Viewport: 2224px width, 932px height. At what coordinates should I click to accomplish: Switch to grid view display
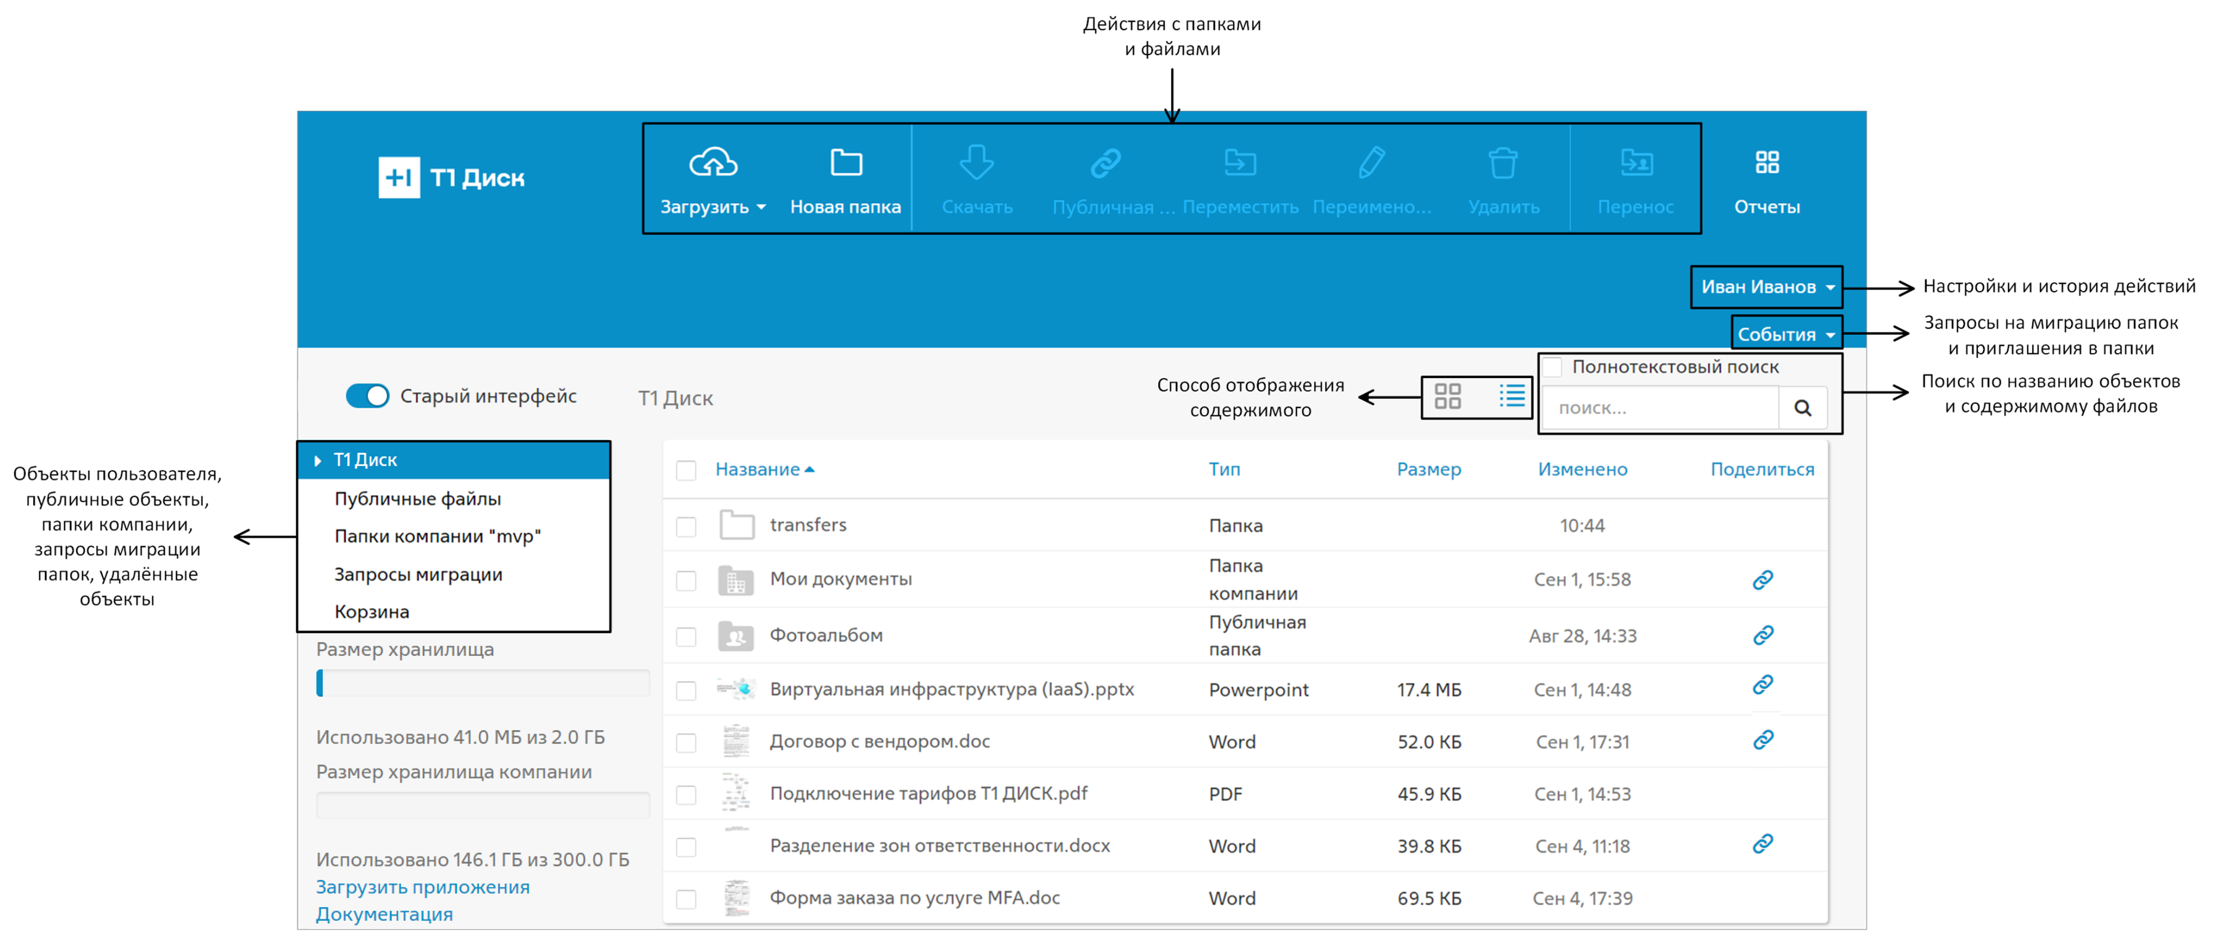click(1448, 396)
